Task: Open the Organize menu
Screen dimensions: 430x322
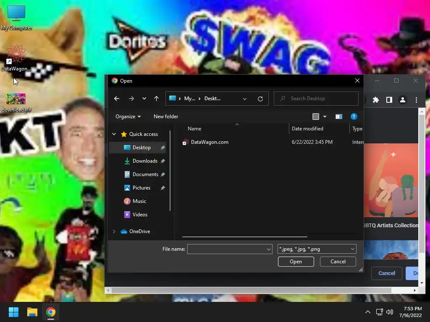Action: (x=128, y=117)
